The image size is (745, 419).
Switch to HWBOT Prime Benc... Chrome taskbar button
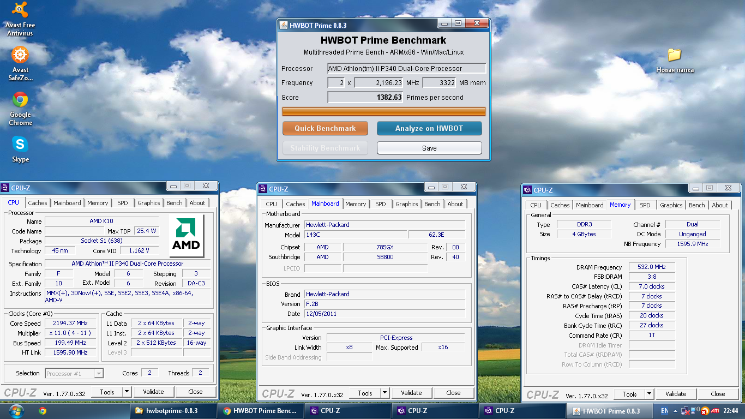(x=260, y=411)
